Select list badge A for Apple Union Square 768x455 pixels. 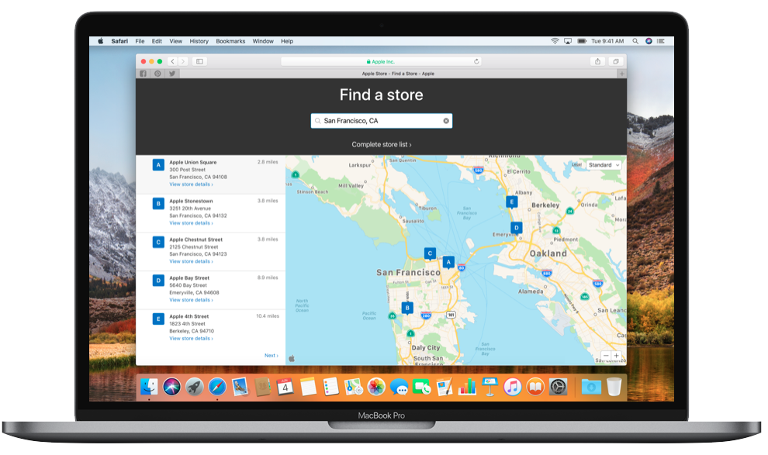(x=158, y=165)
